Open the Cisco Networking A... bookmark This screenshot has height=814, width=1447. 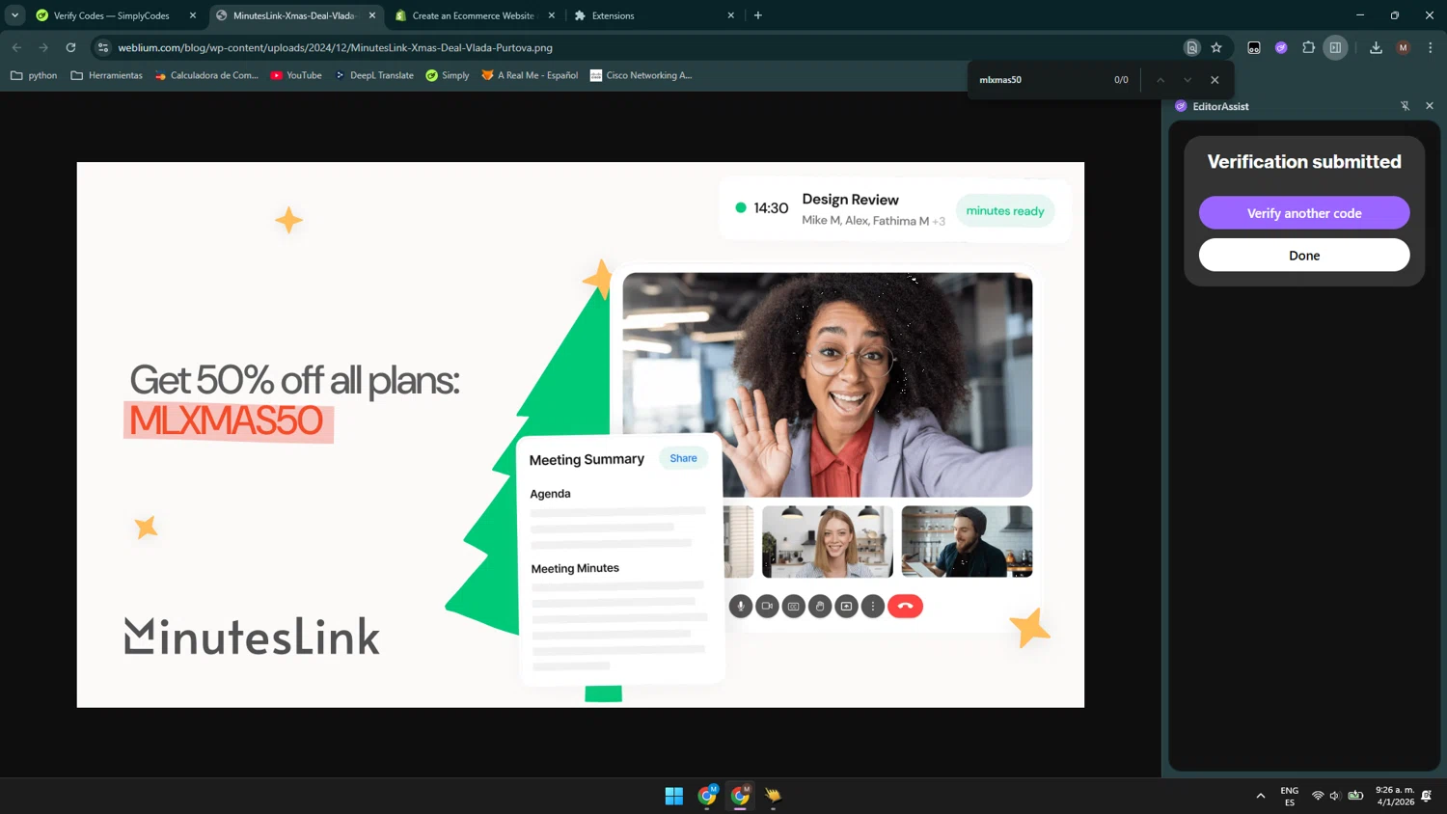coord(642,75)
